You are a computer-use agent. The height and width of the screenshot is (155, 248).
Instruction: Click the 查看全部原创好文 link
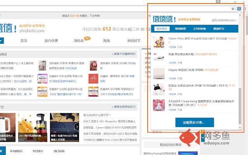pos(124,107)
